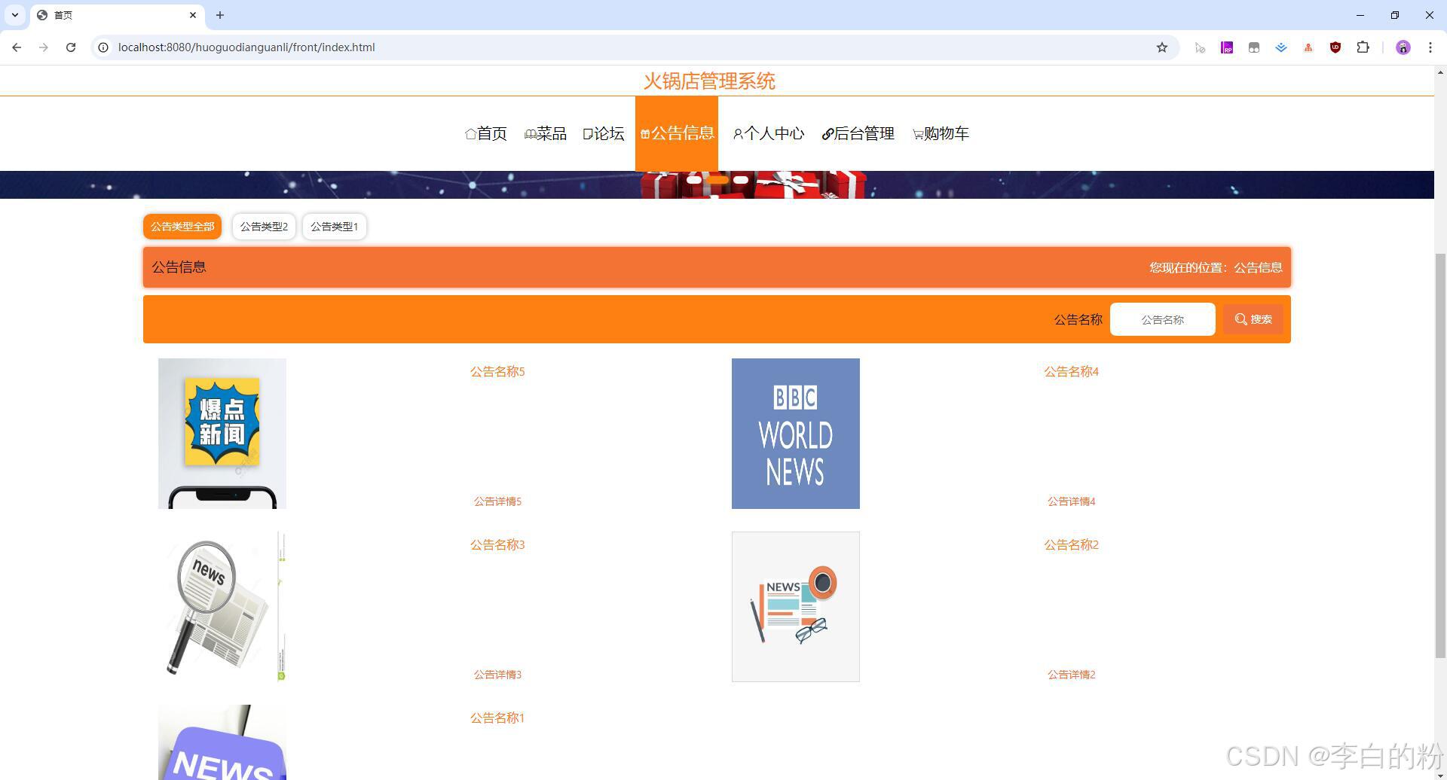The width and height of the screenshot is (1447, 780).
Task: Click the 您现在的位置 breadcrumb text
Action: tap(1216, 267)
